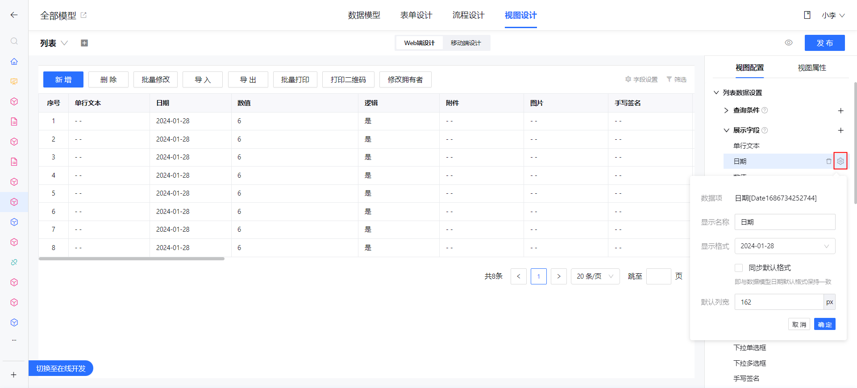Click the 删除 button
857x388 pixels.
108,79
